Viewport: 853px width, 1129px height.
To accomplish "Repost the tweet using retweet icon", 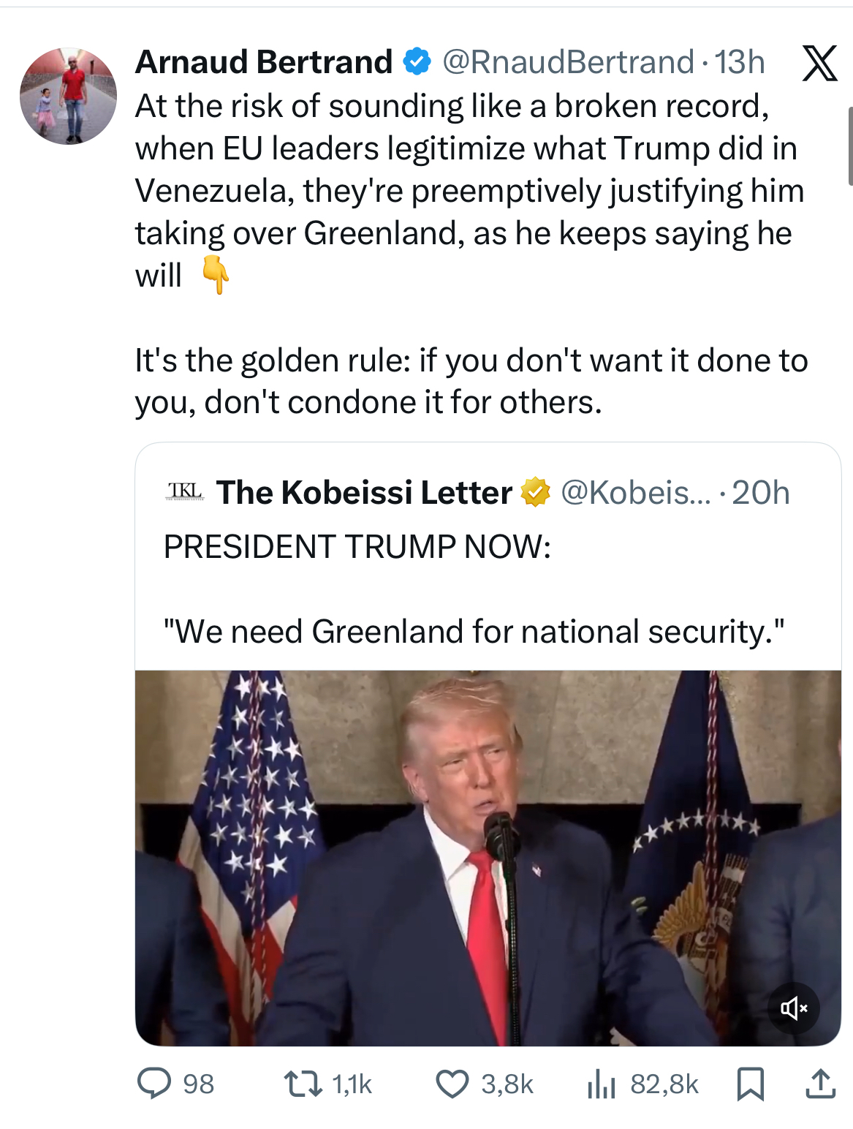I will (303, 1083).
